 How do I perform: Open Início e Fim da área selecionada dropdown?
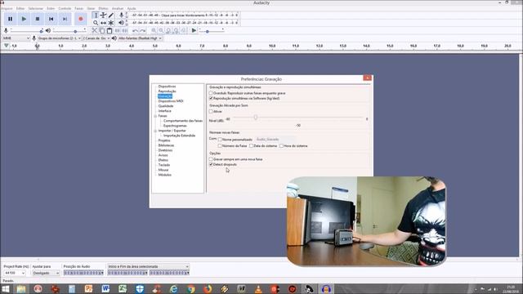click(149, 267)
